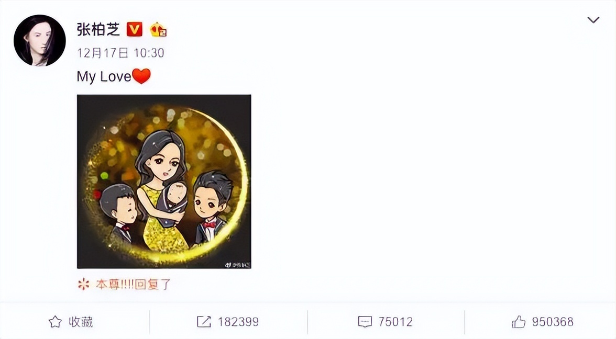Click the comment bubble icon
Screen dimensions: 616x339
(x=365, y=322)
